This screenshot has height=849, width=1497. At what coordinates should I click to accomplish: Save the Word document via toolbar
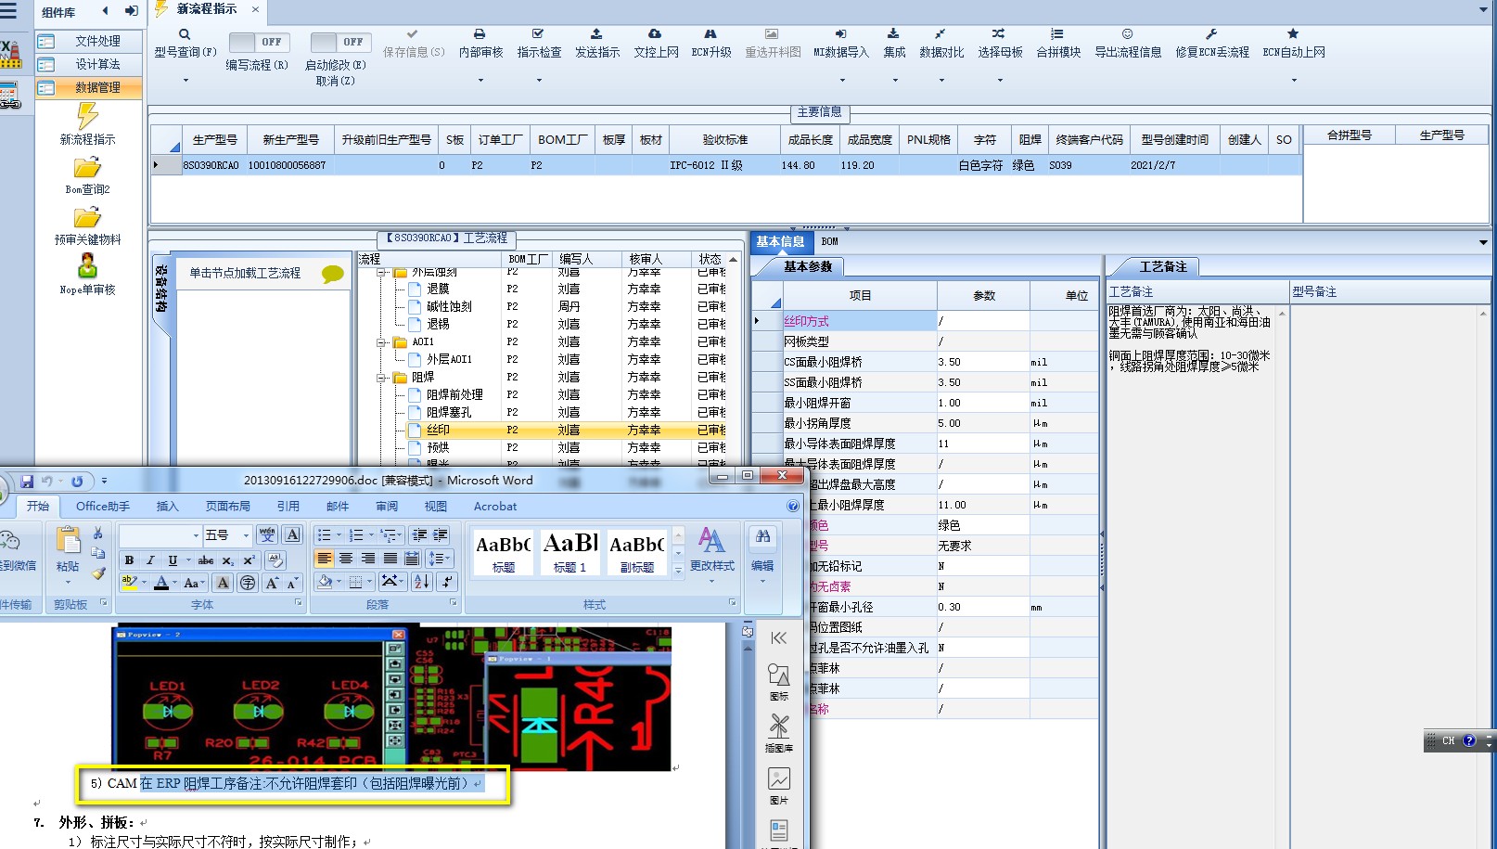(x=27, y=481)
